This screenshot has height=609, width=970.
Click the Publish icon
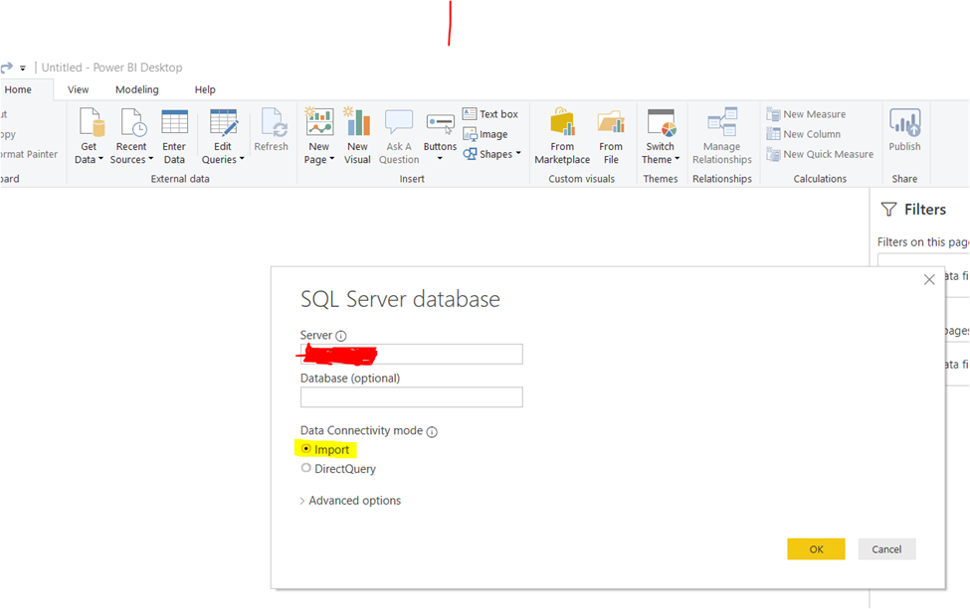pyautogui.click(x=904, y=134)
